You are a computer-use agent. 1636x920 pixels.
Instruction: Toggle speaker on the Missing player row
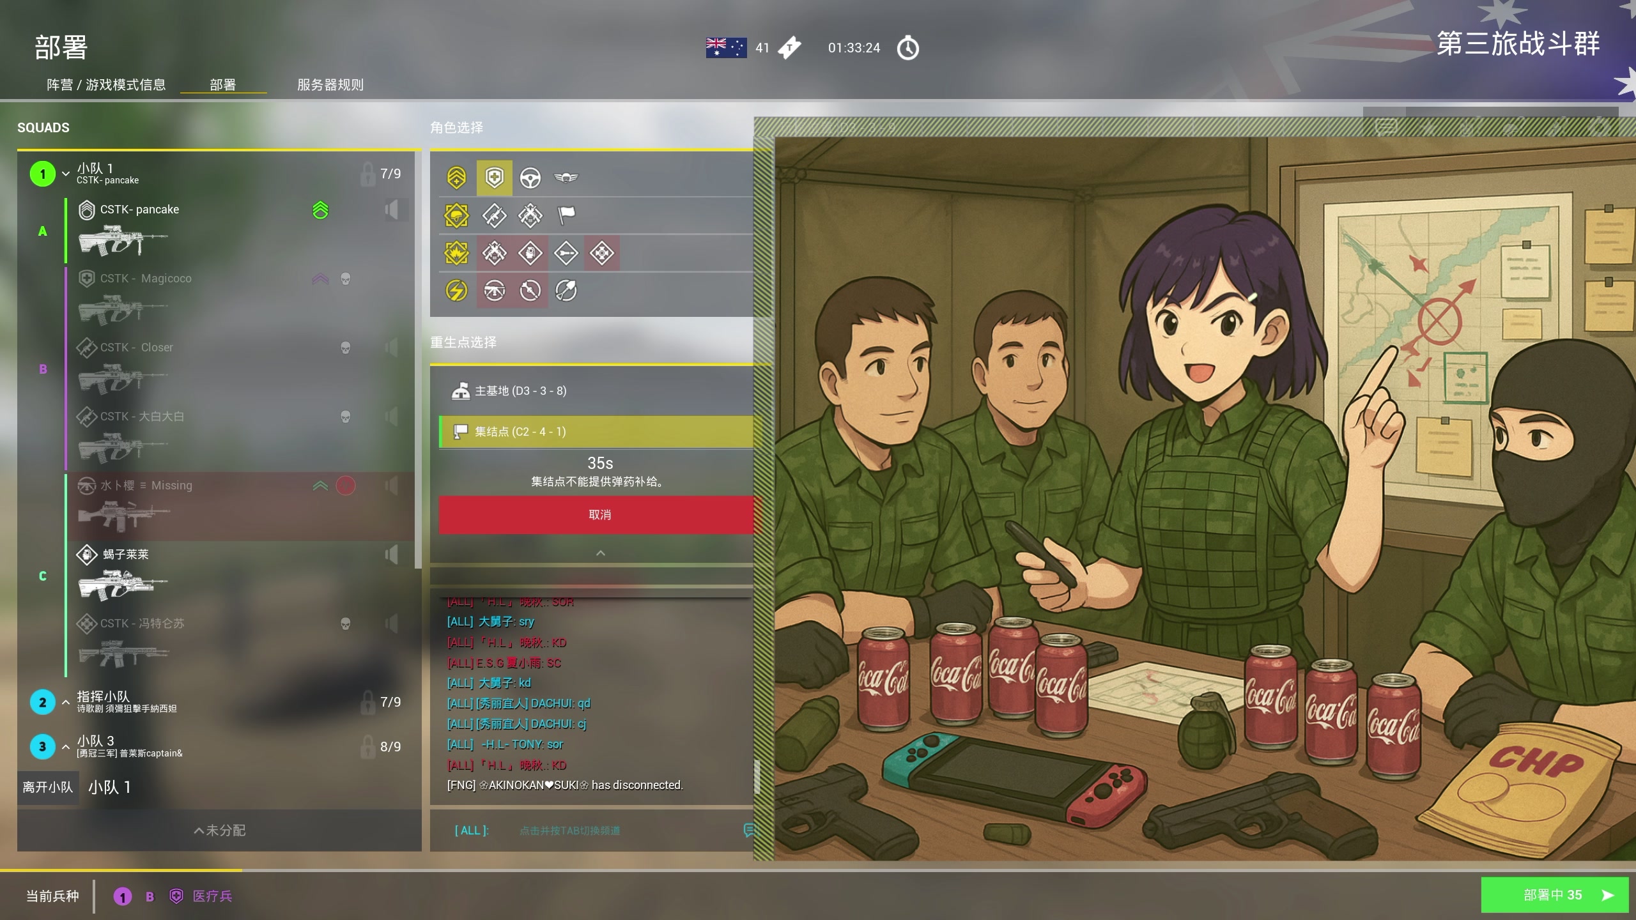(x=392, y=486)
